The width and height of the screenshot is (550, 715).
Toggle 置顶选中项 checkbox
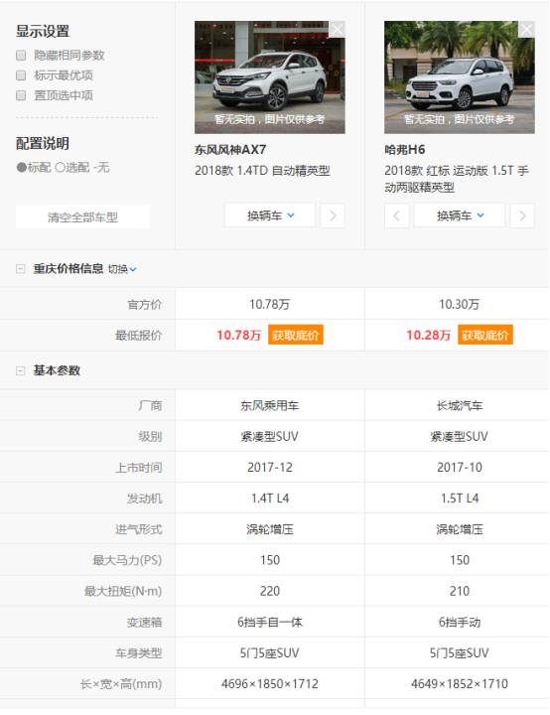[21, 95]
